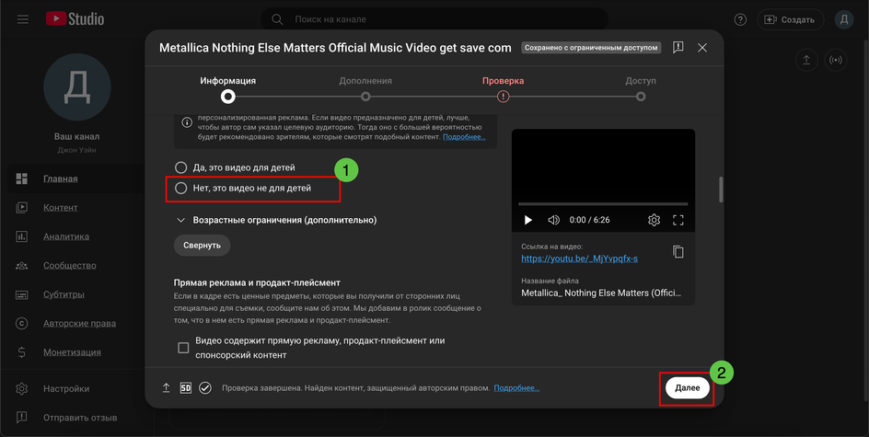Click the Сообщество people icon

pyautogui.click(x=21, y=265)
